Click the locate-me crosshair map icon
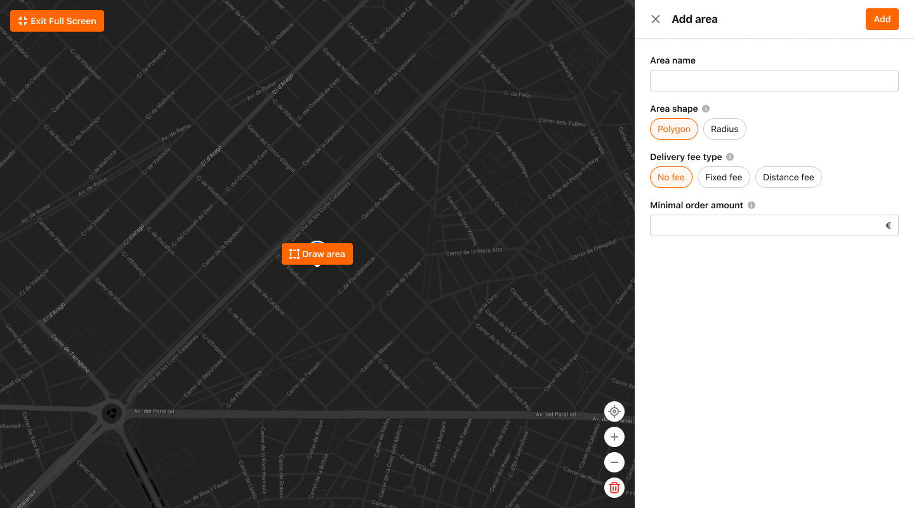This screenshot has height=508, width=914. (614, 411)
